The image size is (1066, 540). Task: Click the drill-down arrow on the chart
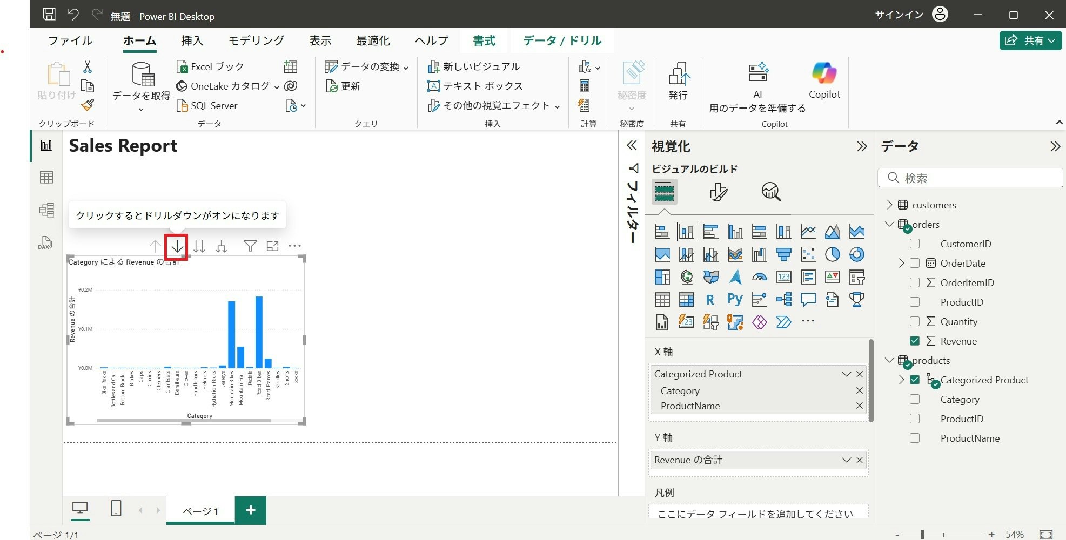[177, 247]
